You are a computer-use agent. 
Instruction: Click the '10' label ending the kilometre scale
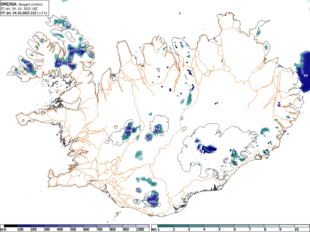tap(296, 230)
